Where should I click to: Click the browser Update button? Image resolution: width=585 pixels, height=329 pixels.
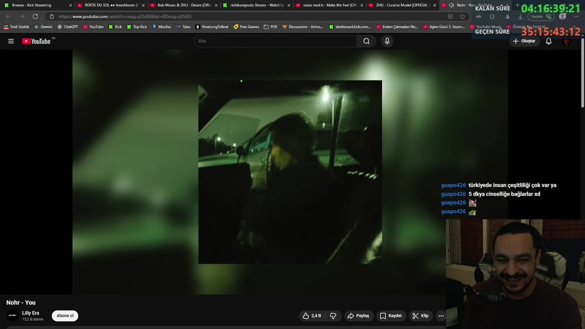[x=541, y=16]
